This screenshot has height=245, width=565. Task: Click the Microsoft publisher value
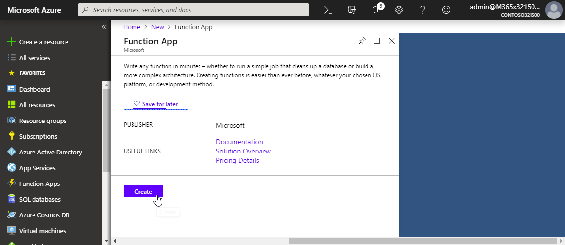(230, 125)
